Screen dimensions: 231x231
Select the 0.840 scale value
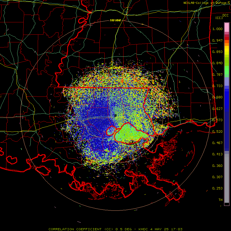[x=217, y=63]
